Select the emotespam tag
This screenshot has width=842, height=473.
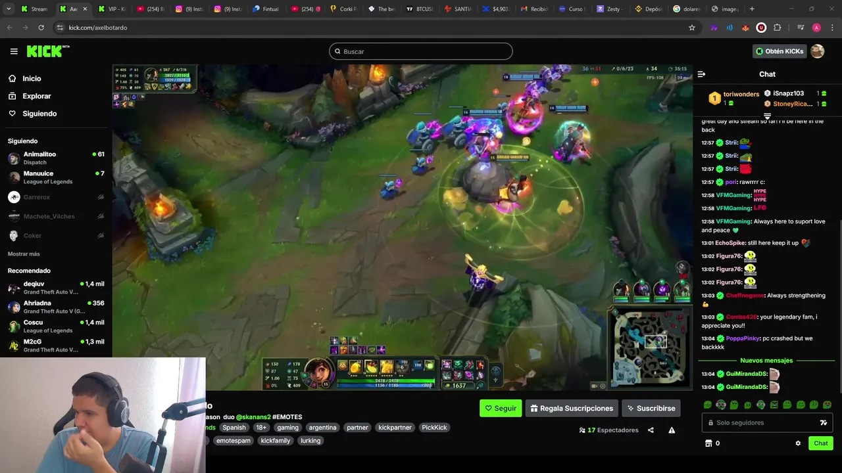tap(234, 441)
